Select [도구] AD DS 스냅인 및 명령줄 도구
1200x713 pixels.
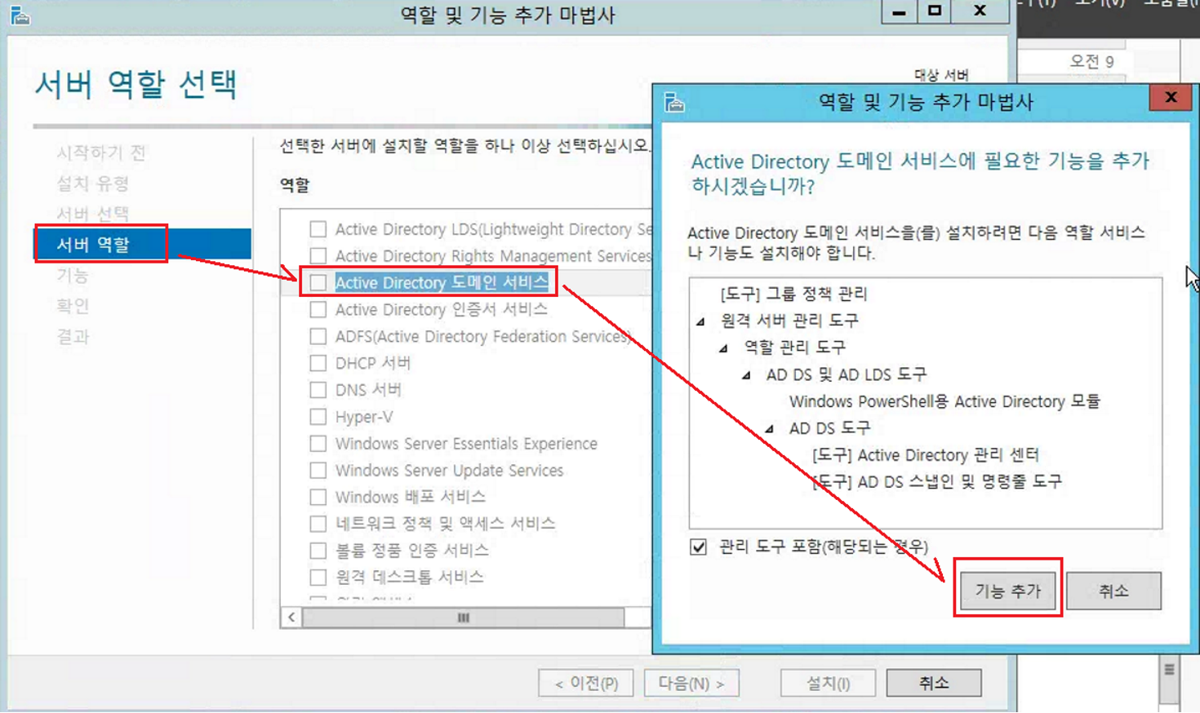(x=937, y=481)
